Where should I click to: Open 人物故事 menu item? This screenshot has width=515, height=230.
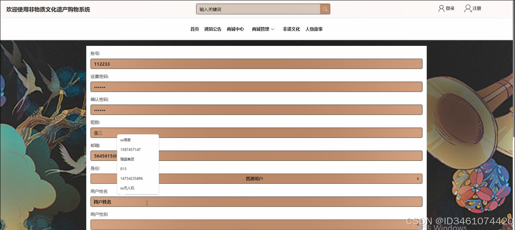(x=314, y=29)
